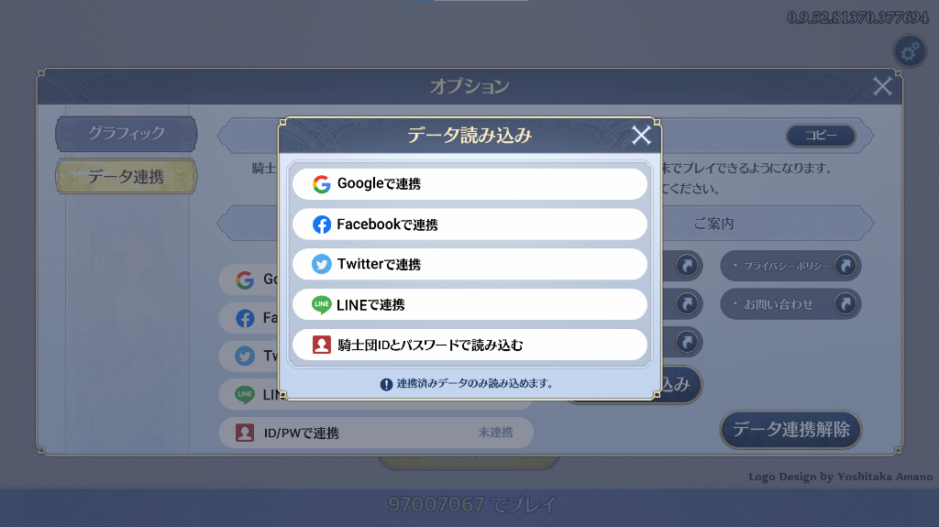Choose LINEで連携 option

click(x=469, y=305)
